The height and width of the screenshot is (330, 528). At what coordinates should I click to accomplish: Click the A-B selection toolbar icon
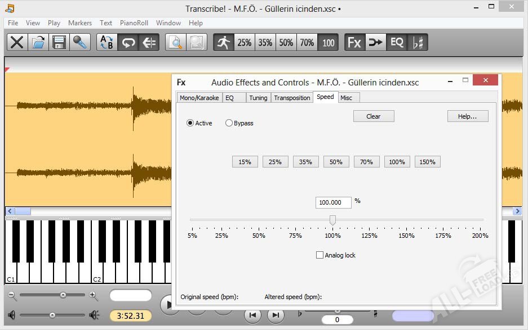click(107, 42)
